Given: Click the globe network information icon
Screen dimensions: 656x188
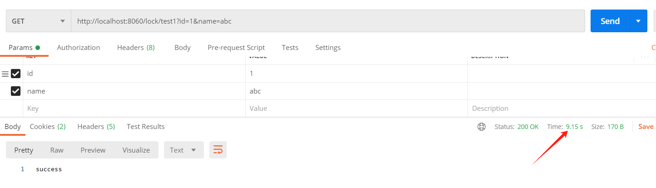Looking at the screenshot, I should click(482, 127).
